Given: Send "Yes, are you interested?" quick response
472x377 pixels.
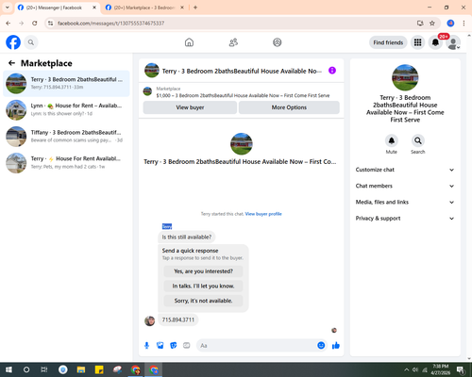Looking at the screenshot, I should click(x=203, y=271).
